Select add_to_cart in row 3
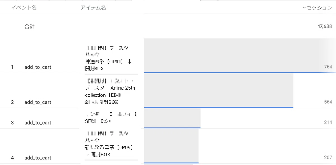The height and width of the screenshot is (165, 336). coord(38,123)
